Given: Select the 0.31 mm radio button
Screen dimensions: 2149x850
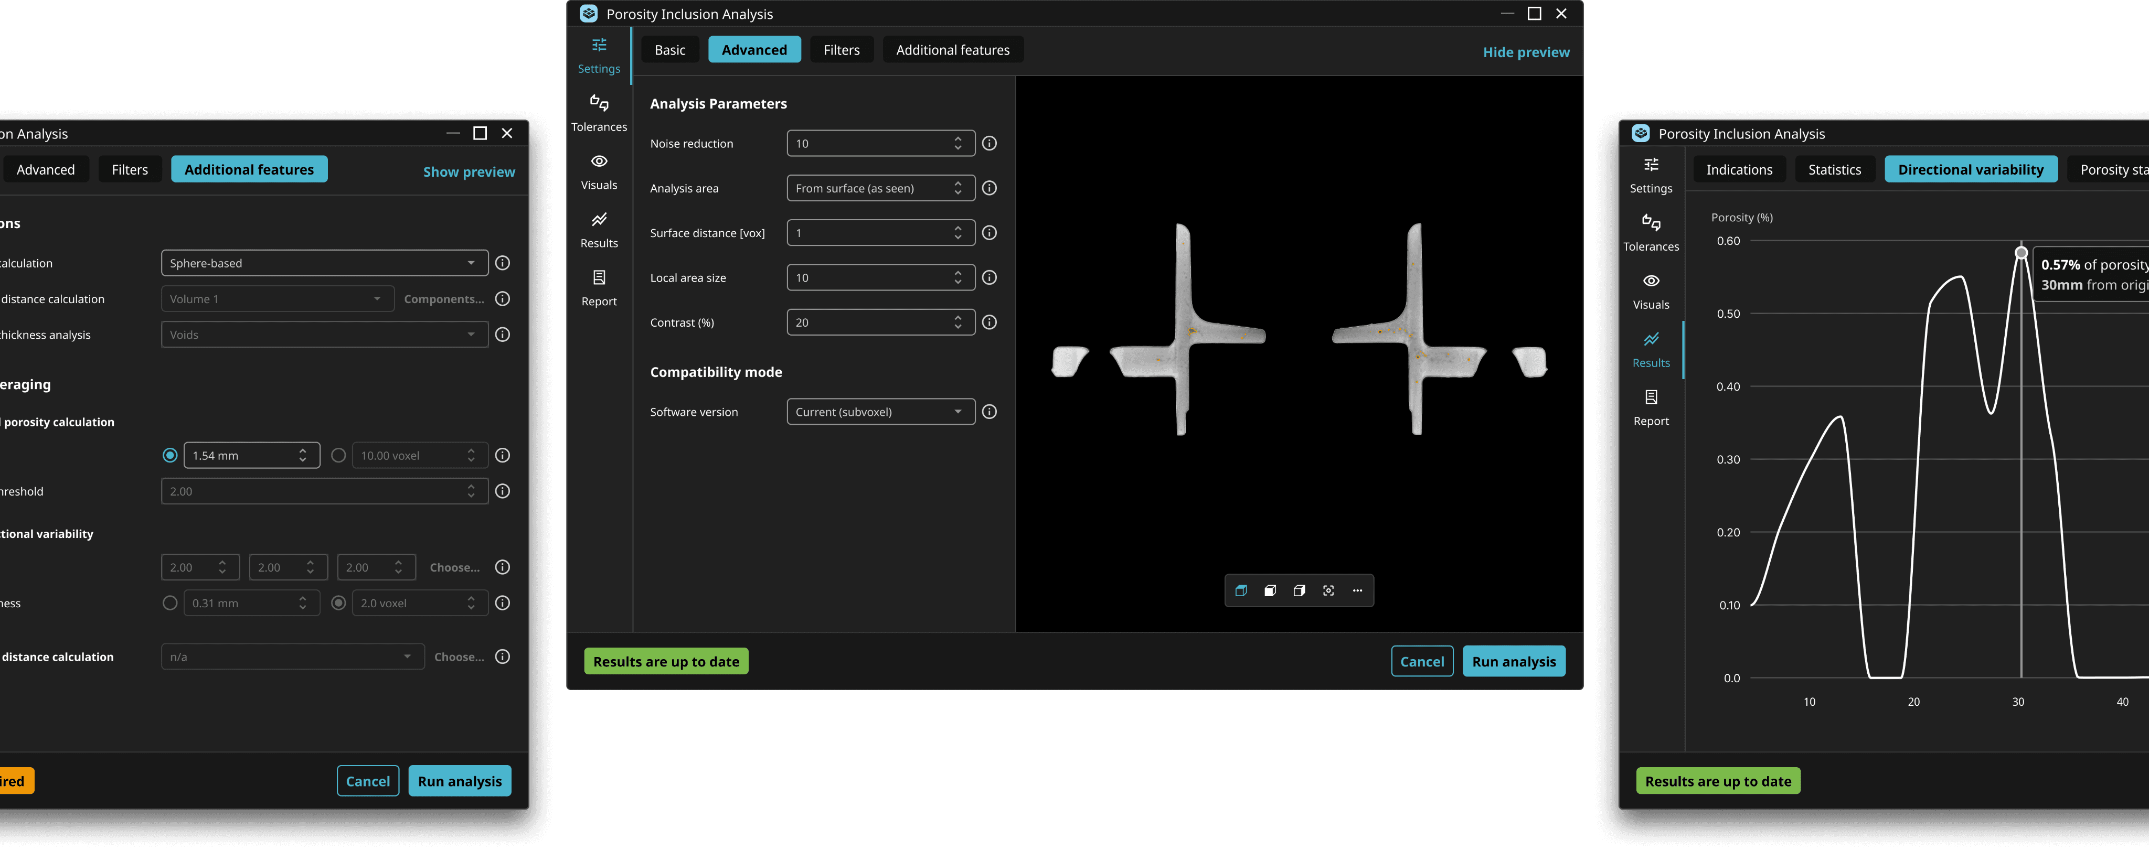Looking at the screenshot, I should (170, 603).
